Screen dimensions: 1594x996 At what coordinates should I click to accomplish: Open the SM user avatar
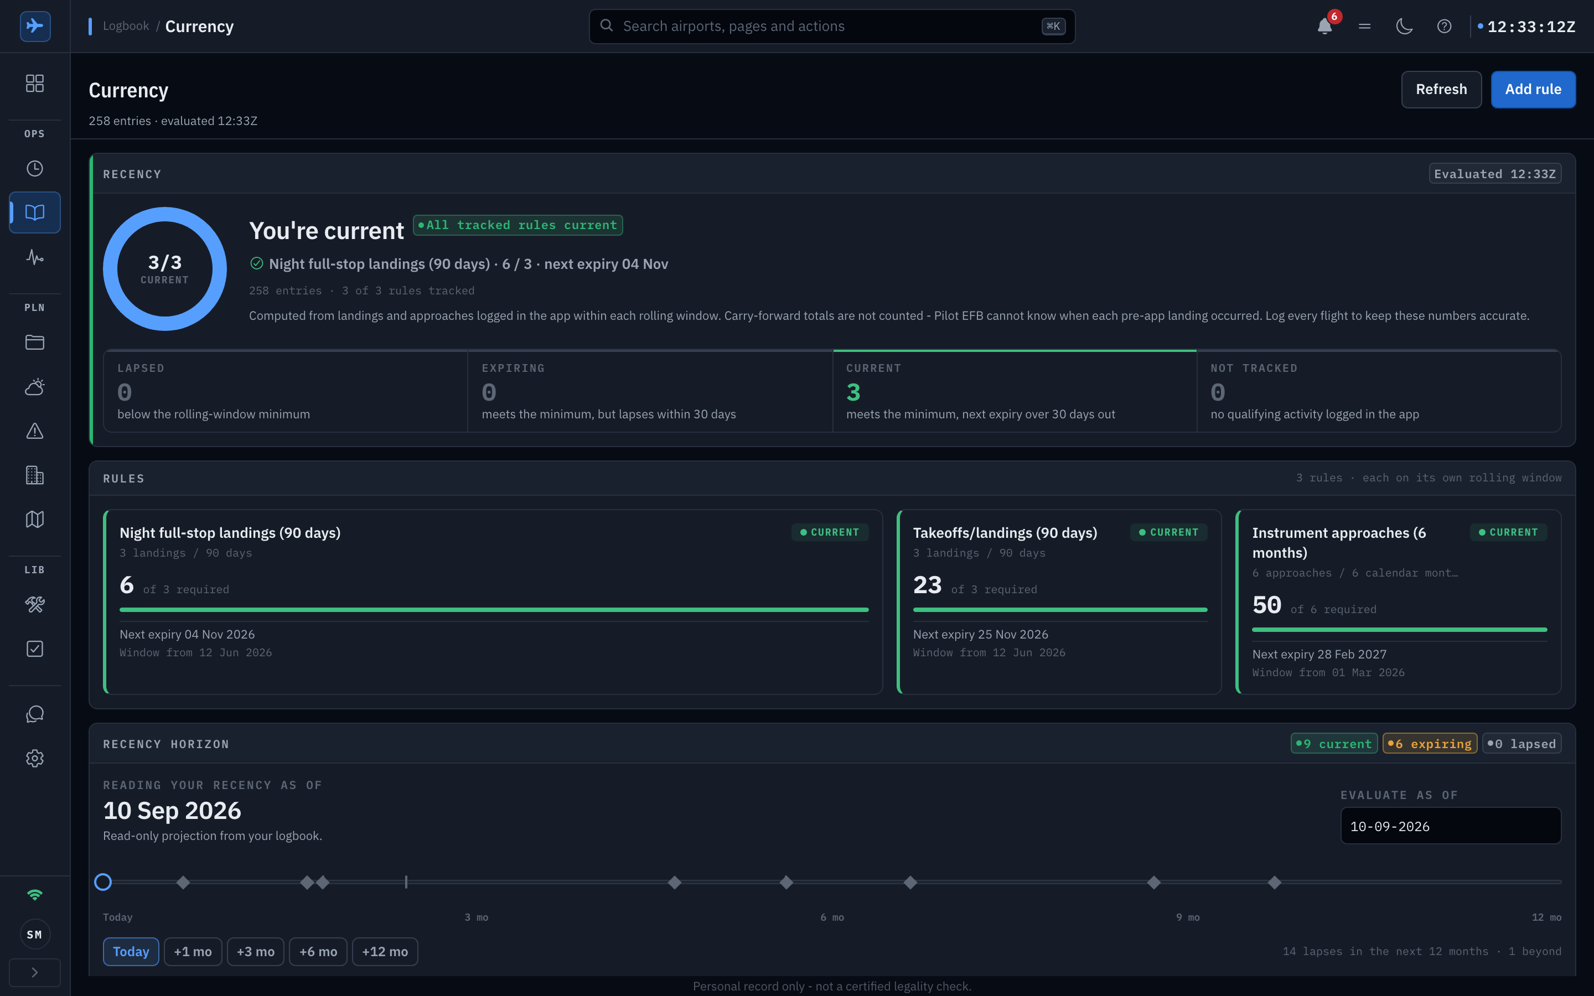tap(35, 934)
